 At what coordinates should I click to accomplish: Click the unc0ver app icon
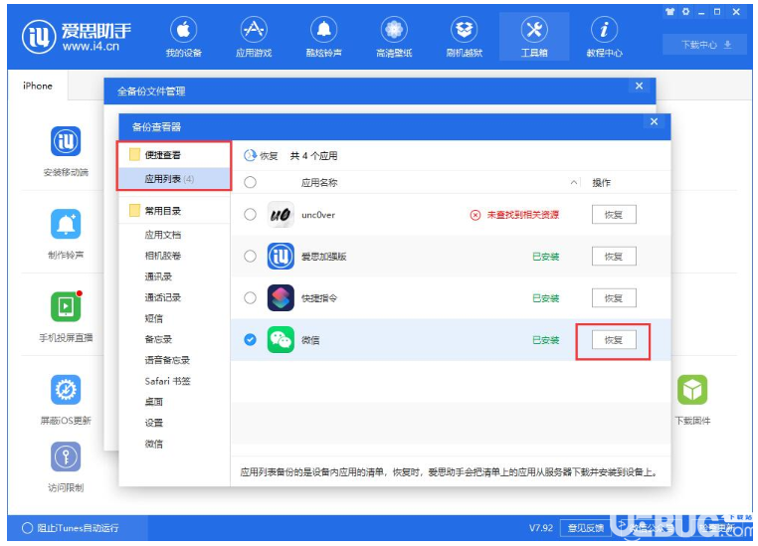coord(281,215)
